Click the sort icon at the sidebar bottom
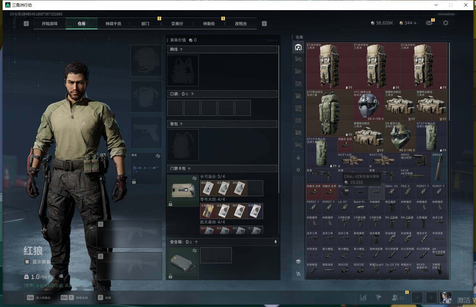Screen dimensions: 476x307 click(298, 274)
